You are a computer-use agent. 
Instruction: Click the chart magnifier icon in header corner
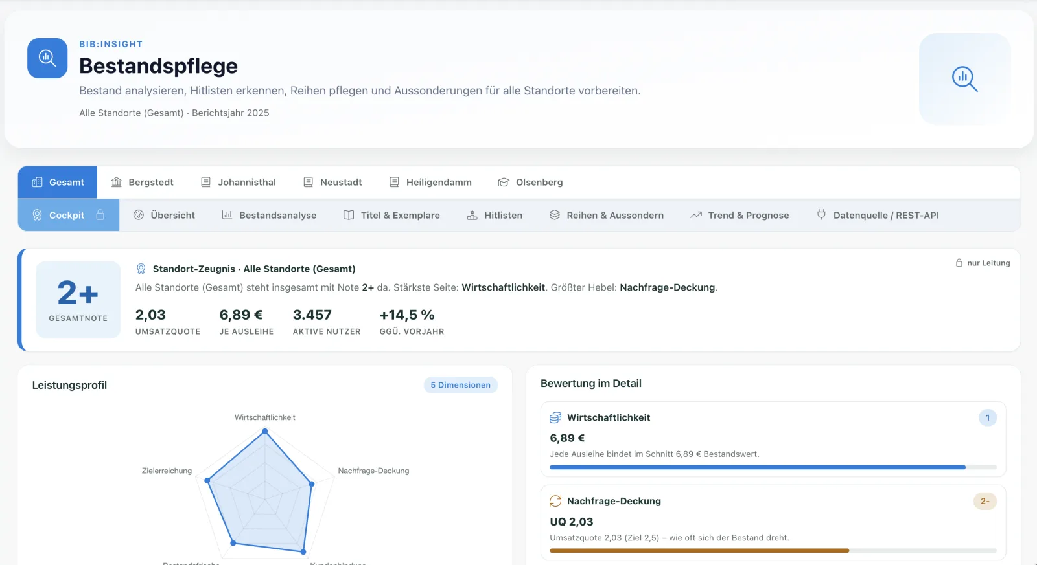click(x=964, y=79)
